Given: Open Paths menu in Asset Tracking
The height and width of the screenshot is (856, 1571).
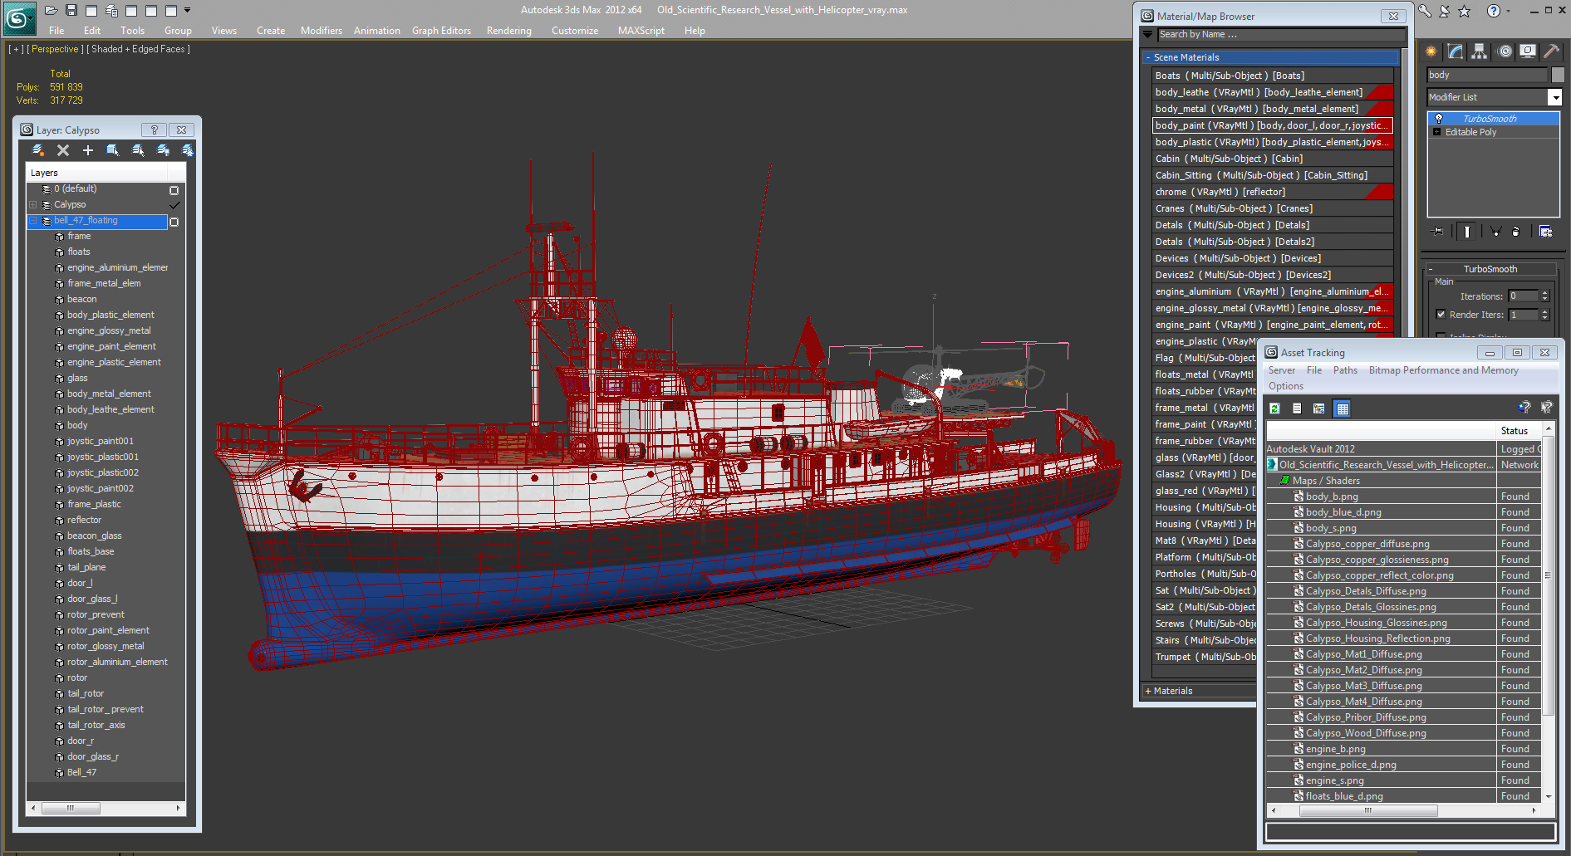Looking at the screenshot, I should click(1345, 370).
